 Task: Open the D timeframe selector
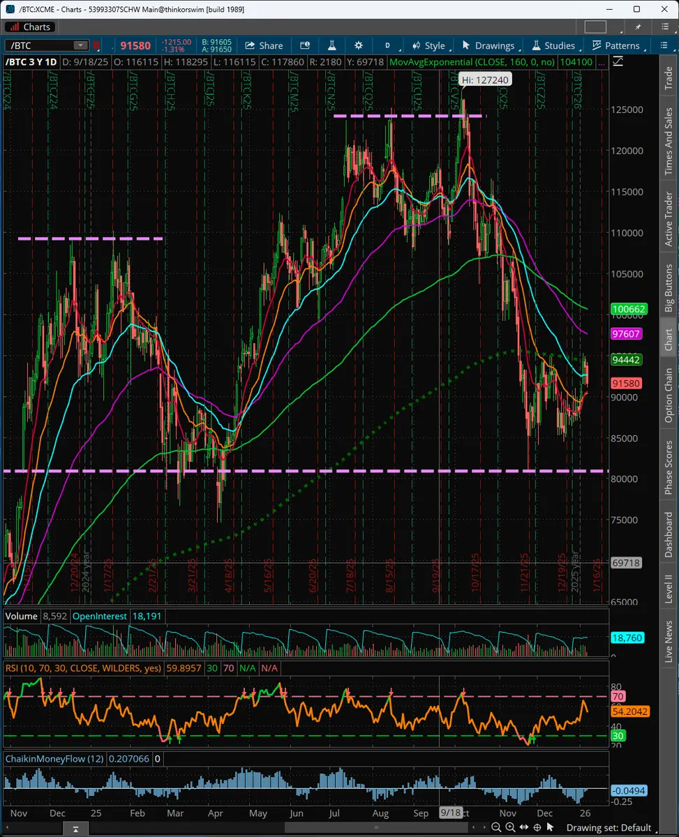pyautogui.click(x=387, y=45)
